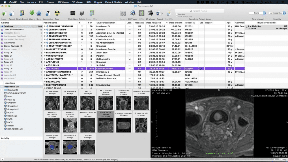Viewport: 288px width, 162px height.
Task: Open the All modalities dropdown
Action: [x=277, y=13]
